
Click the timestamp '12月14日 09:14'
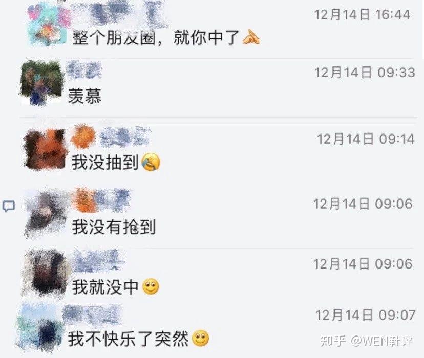(x=366, y=139)
